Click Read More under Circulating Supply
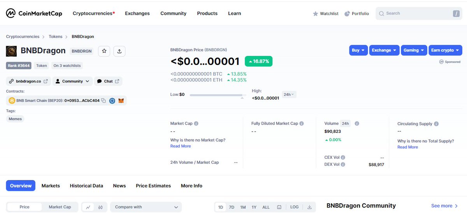467x213 pixels. pos(407,147)
